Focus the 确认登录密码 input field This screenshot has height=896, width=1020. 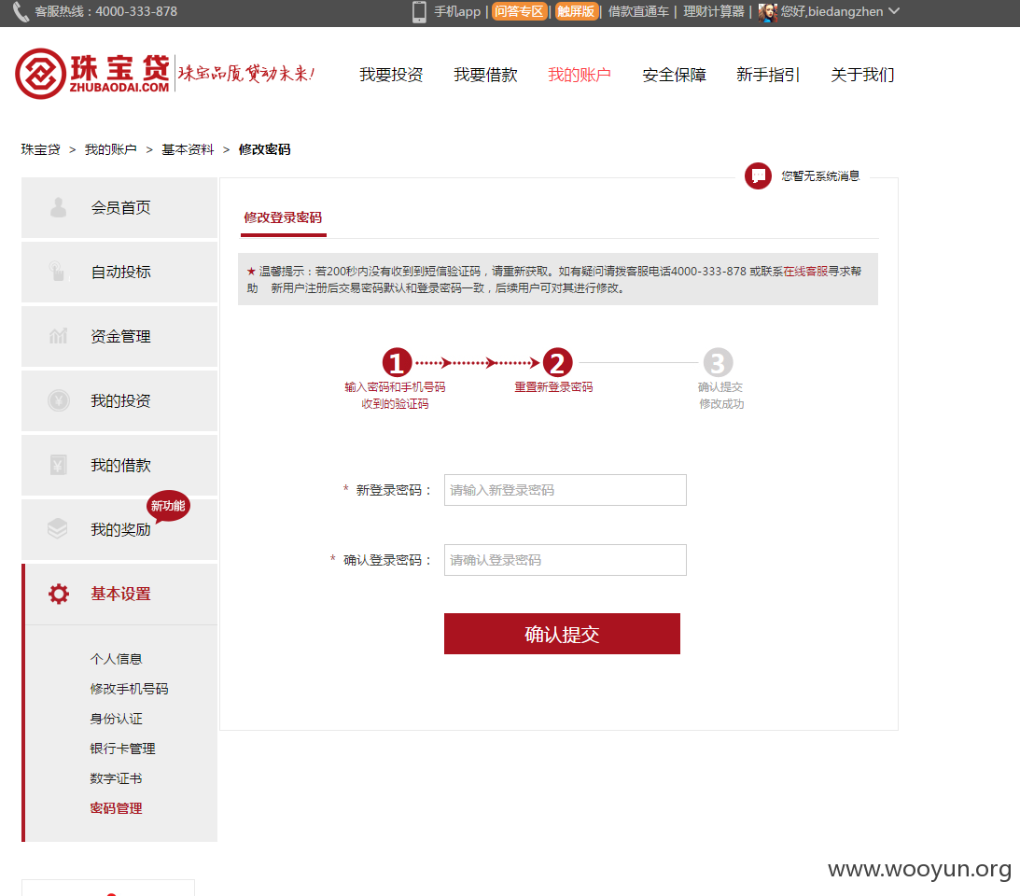566,560
